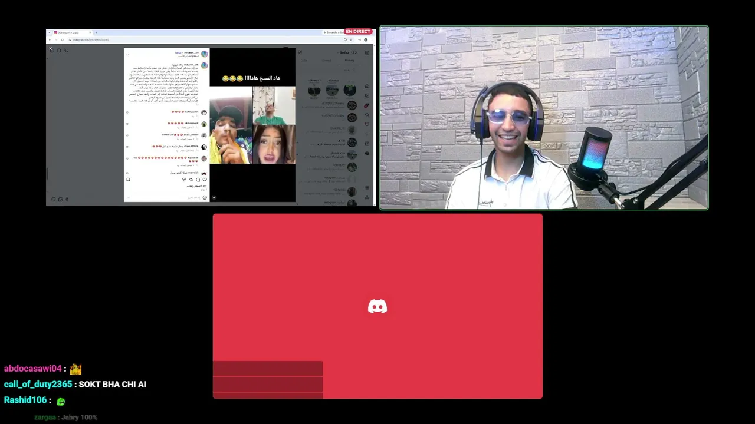Go to Instagram Home from the sidebar
The width and height of the screenshot is (755, 424).
click(x=367, y=86)
